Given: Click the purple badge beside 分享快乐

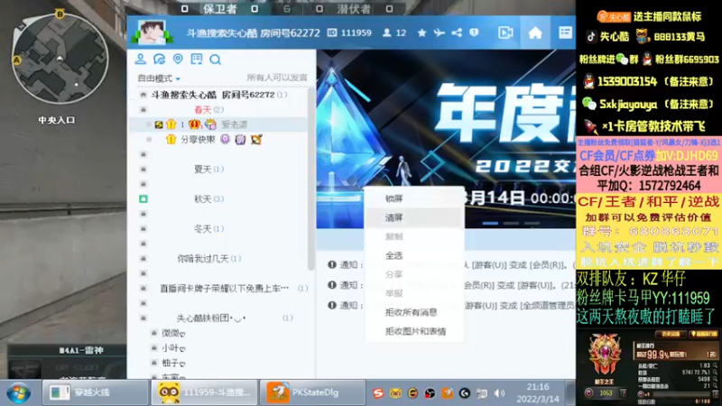Looking at the screenshot, I should [x=225, y=139].
